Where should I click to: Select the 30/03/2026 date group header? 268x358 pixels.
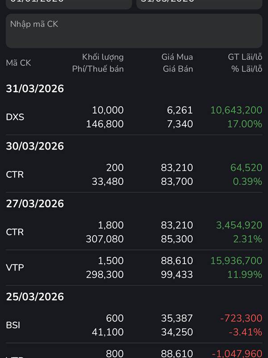[35, 146]
